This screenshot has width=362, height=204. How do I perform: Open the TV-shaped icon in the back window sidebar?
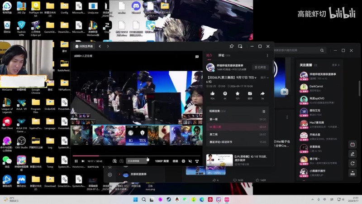(x=352, y=145)
